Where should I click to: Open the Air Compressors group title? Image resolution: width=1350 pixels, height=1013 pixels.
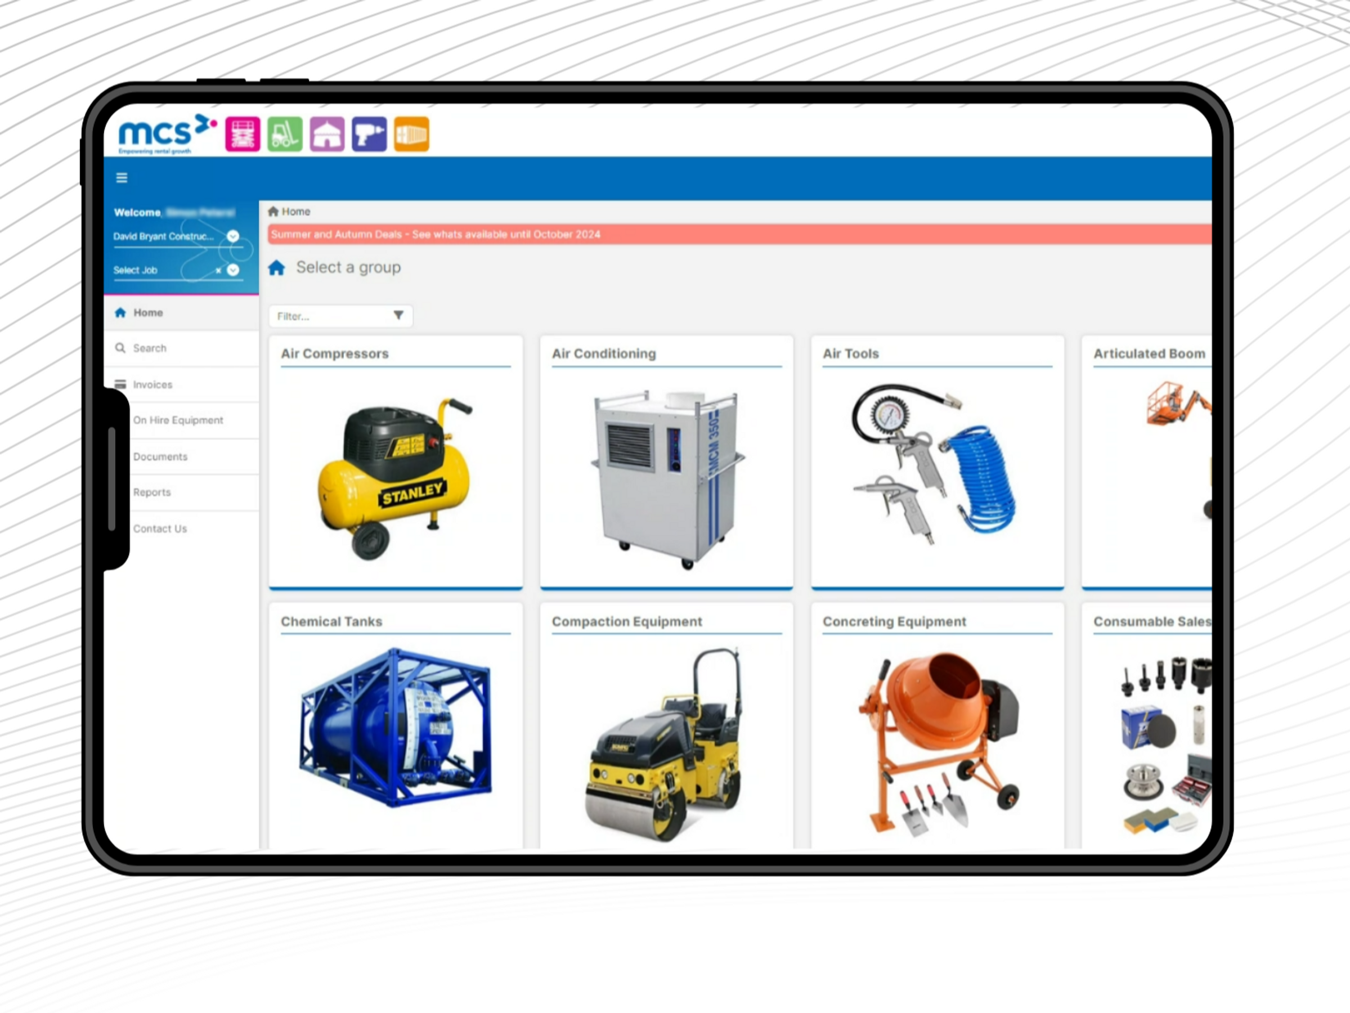coord(334,354)
